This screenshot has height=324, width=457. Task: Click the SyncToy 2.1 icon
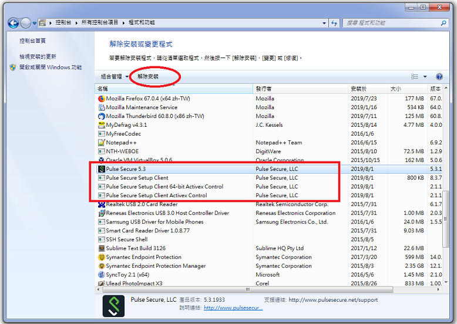(x=101, y=275)
